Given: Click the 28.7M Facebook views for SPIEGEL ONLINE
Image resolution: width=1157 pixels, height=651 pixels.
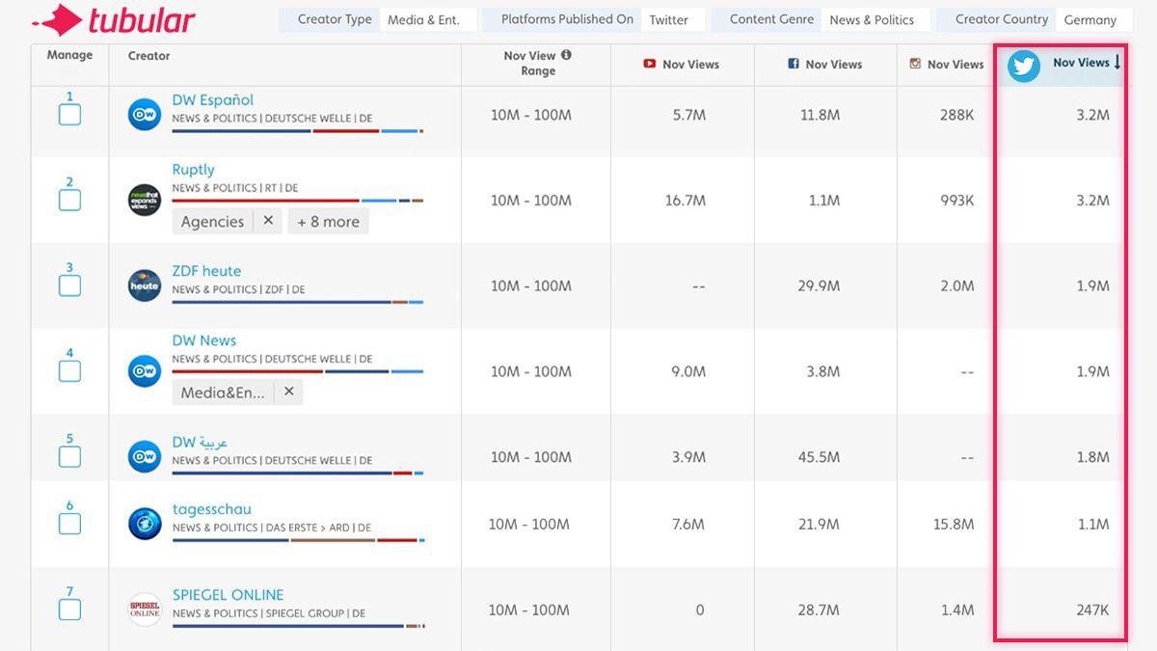Looking at the screenshot, I should 819,610.
